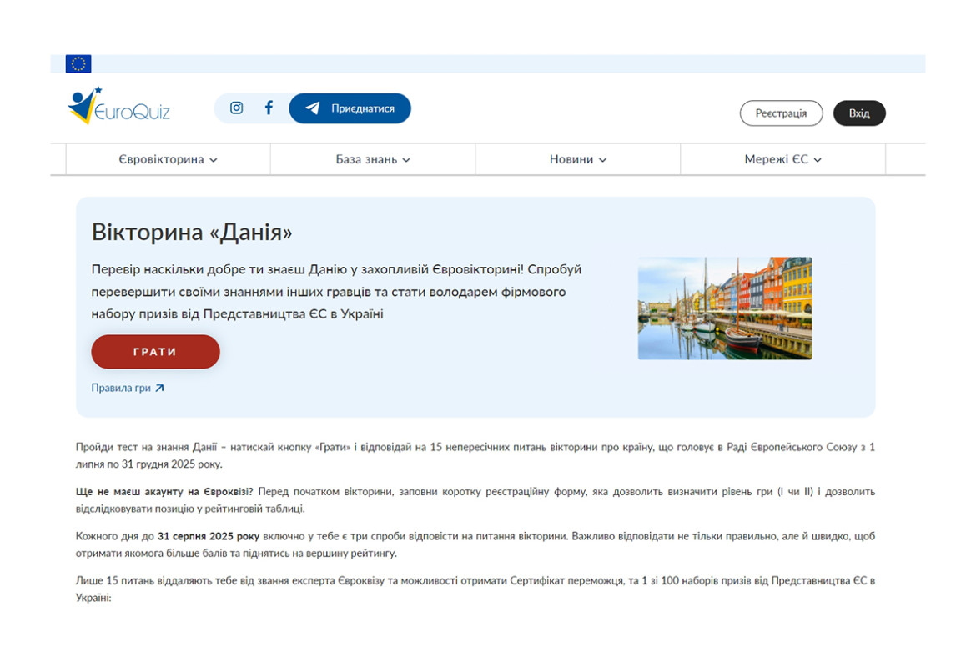Click the EuroQuiz logo

(118, 106)
